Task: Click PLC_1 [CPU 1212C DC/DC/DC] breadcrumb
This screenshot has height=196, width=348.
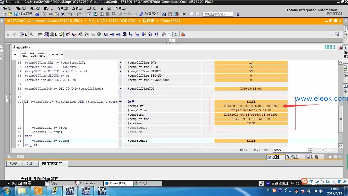Action: click(x=112, y=21)
